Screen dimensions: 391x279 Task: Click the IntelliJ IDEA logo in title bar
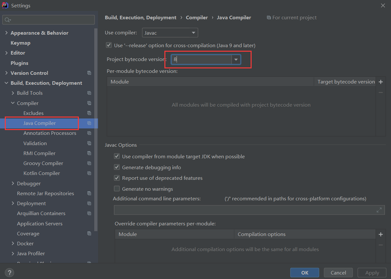pos(5,5)
